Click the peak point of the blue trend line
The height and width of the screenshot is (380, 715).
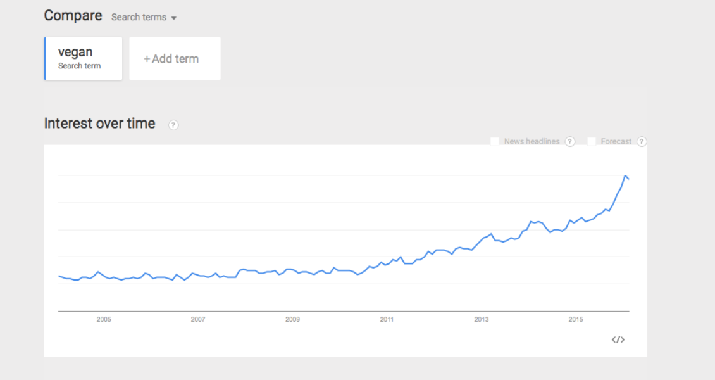tap(625, 175)
